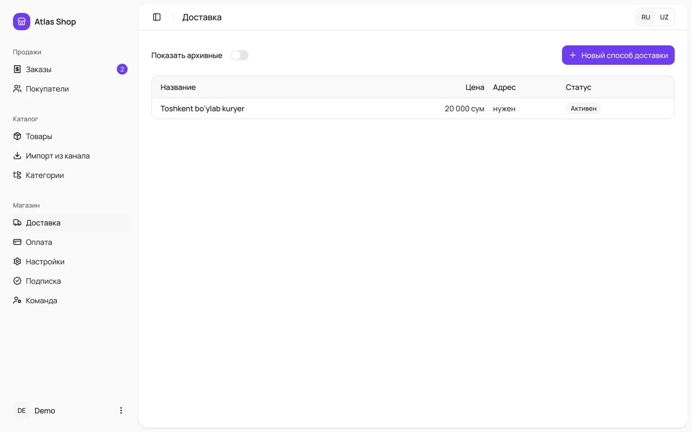
Task: Click the Покупатели people icon
Action: pyautogui.click(x=17, y=89)
